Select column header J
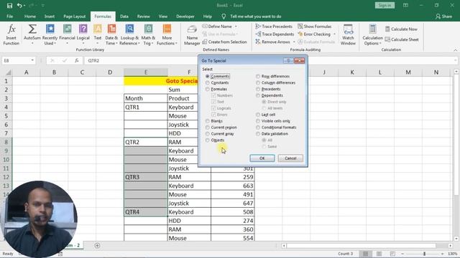 pos(324,72)
